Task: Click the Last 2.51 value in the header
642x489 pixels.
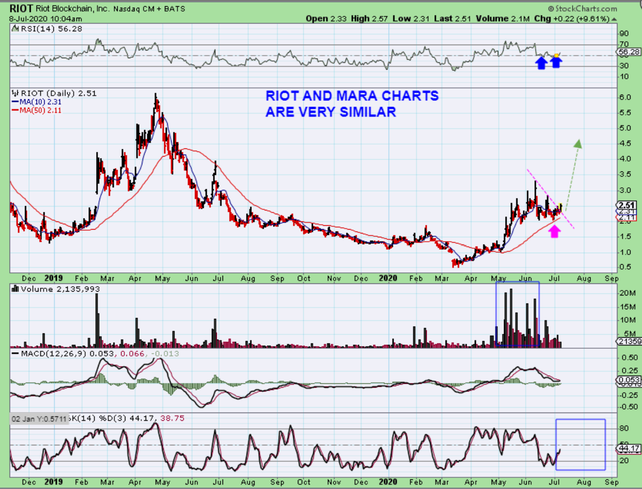Action: click(x=453, y=18)
